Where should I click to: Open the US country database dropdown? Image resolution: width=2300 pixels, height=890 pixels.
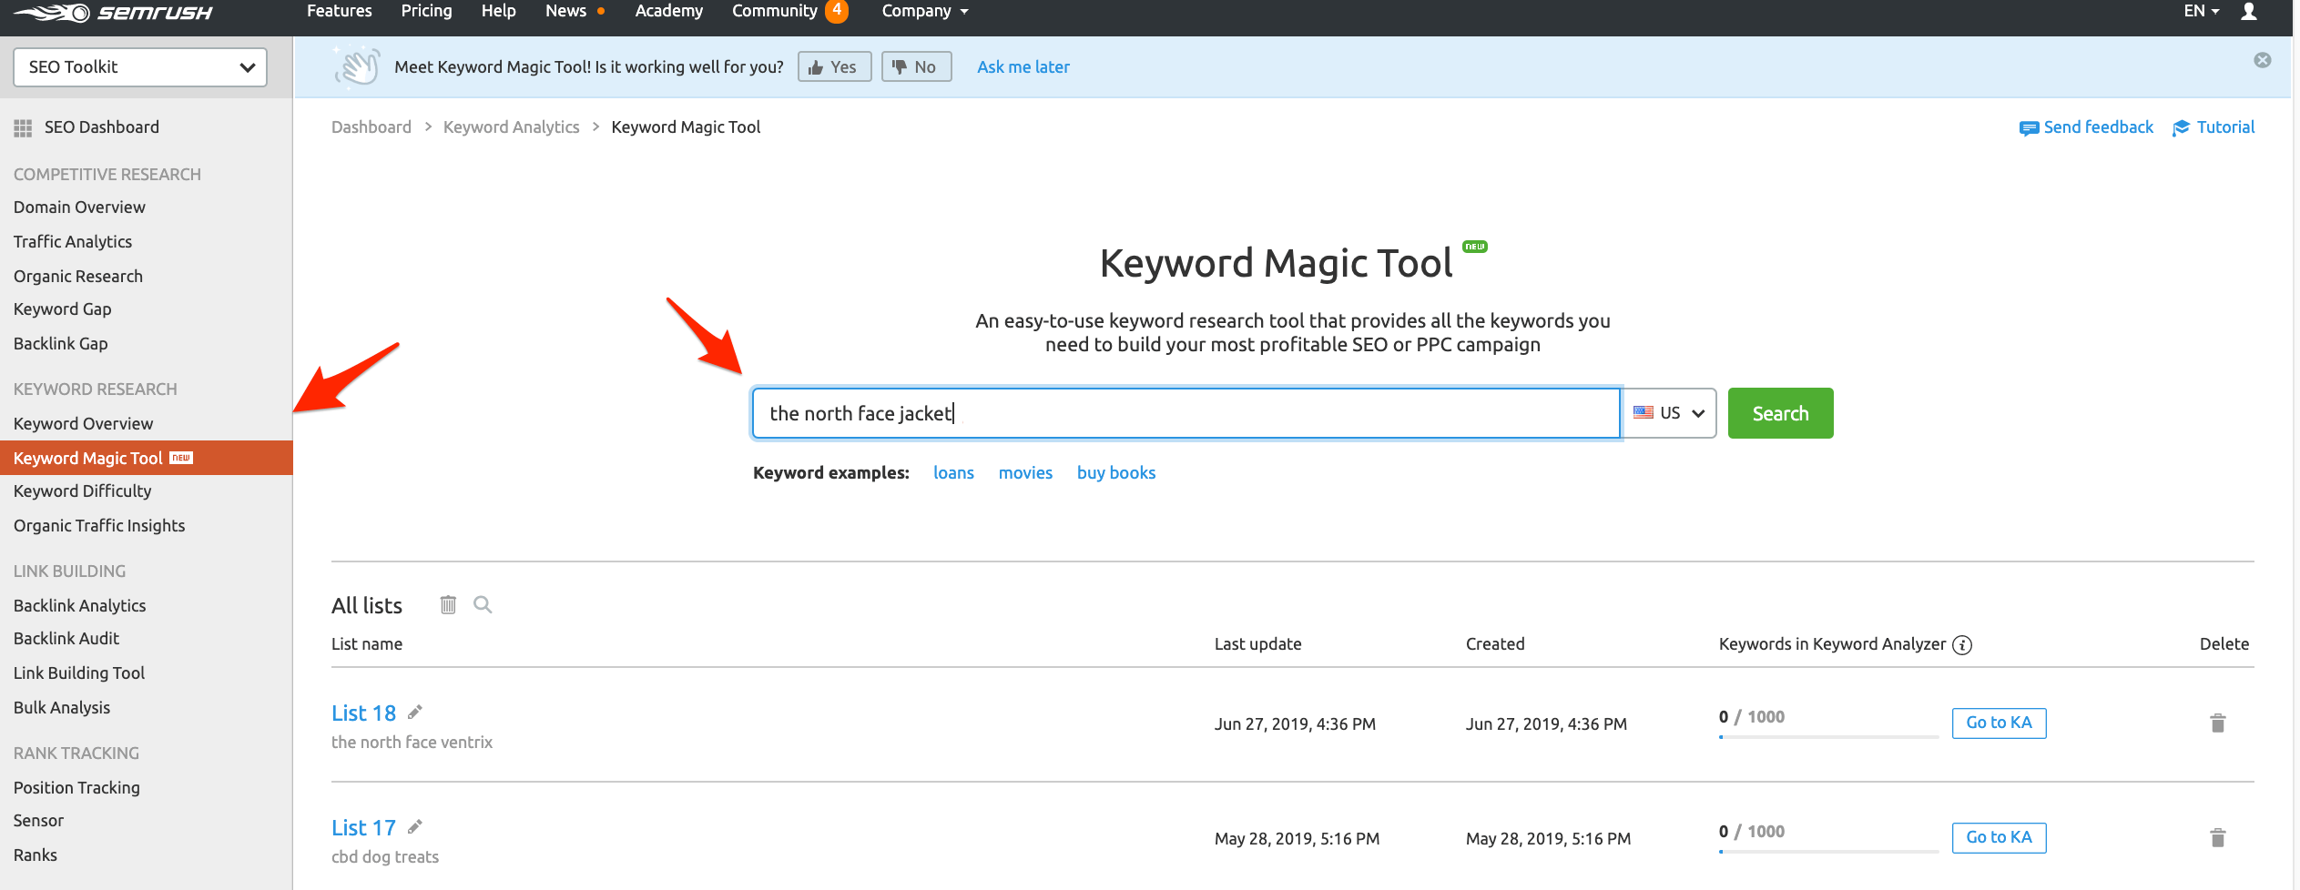coord(1668,413)
